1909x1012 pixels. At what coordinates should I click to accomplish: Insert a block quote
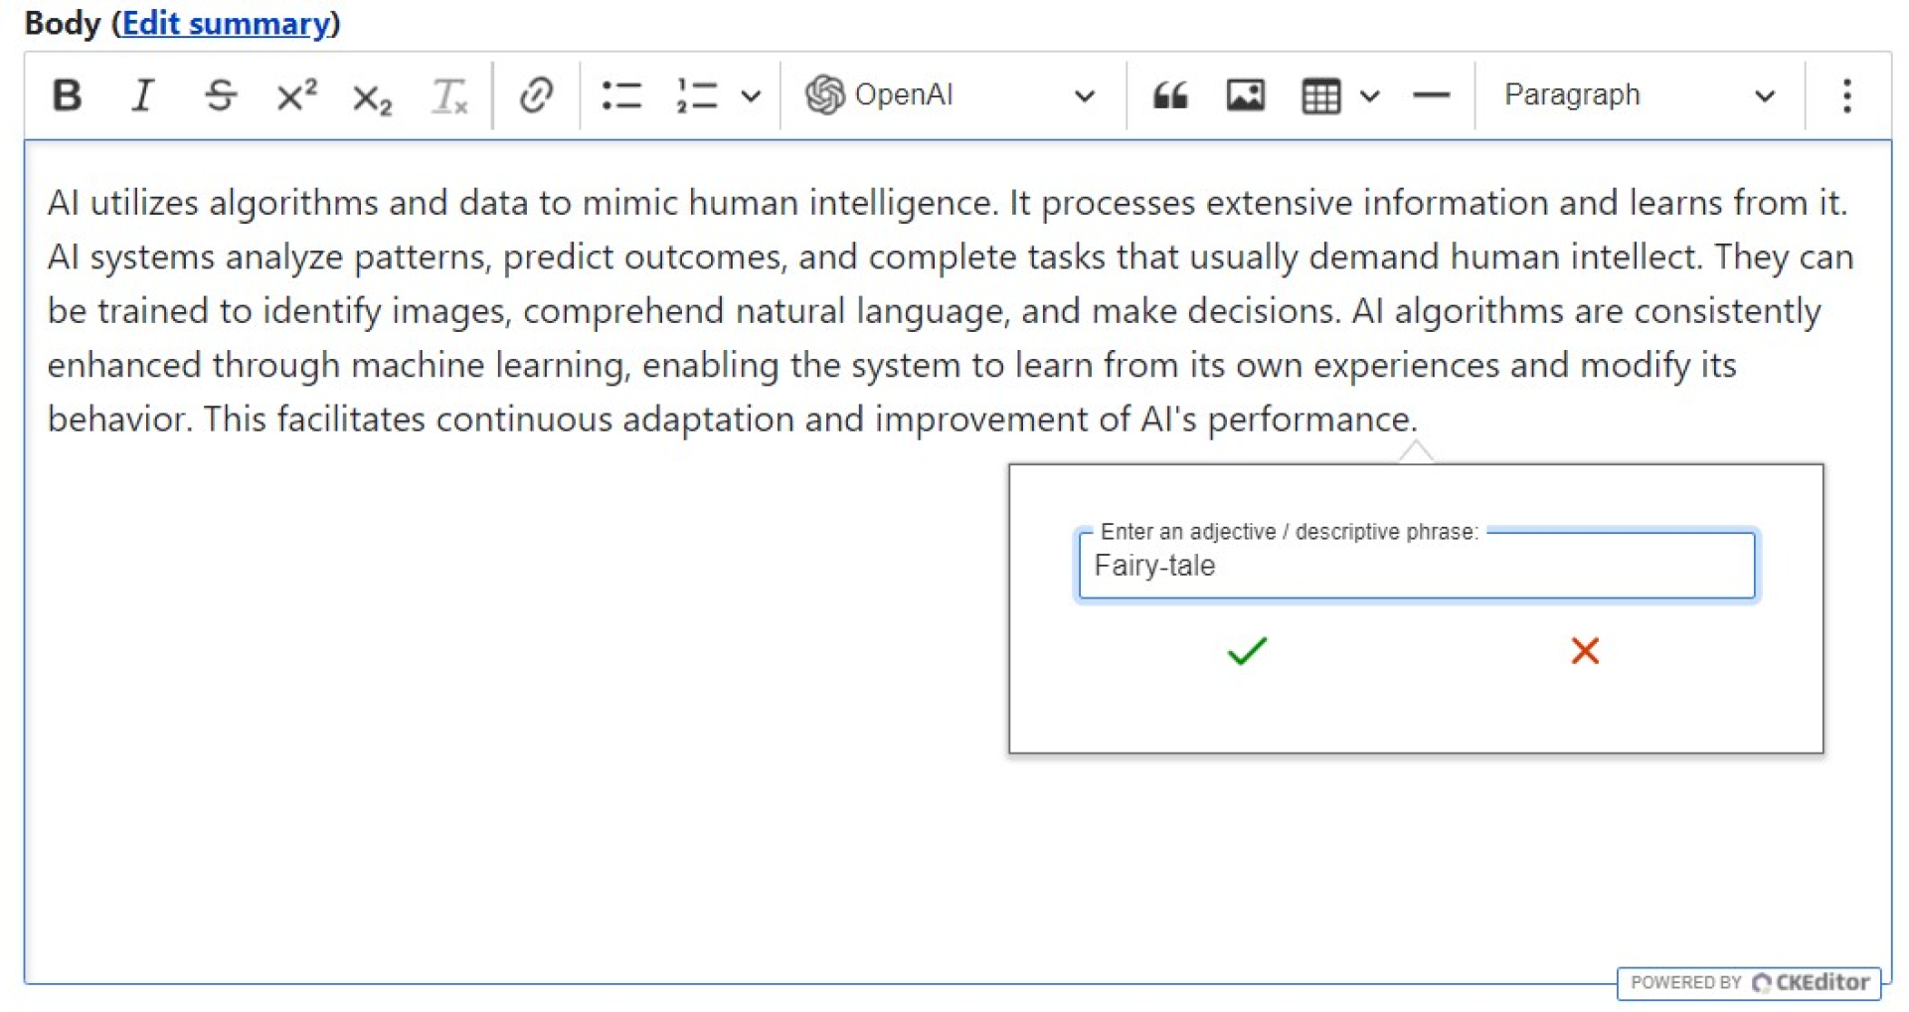(x=1170, y=95)
